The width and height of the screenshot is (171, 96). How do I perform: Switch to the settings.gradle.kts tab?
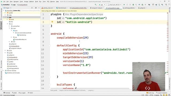click(129, 8)
